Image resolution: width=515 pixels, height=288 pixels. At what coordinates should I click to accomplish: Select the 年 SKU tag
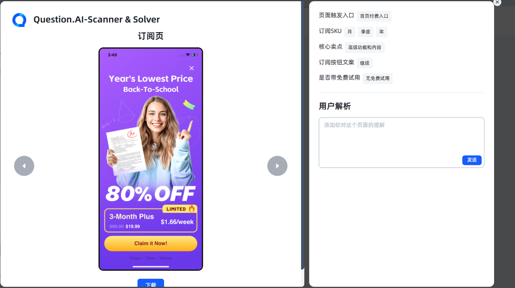(x=381, y=32)
